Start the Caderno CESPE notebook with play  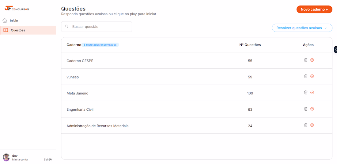[x=312, y=60]
